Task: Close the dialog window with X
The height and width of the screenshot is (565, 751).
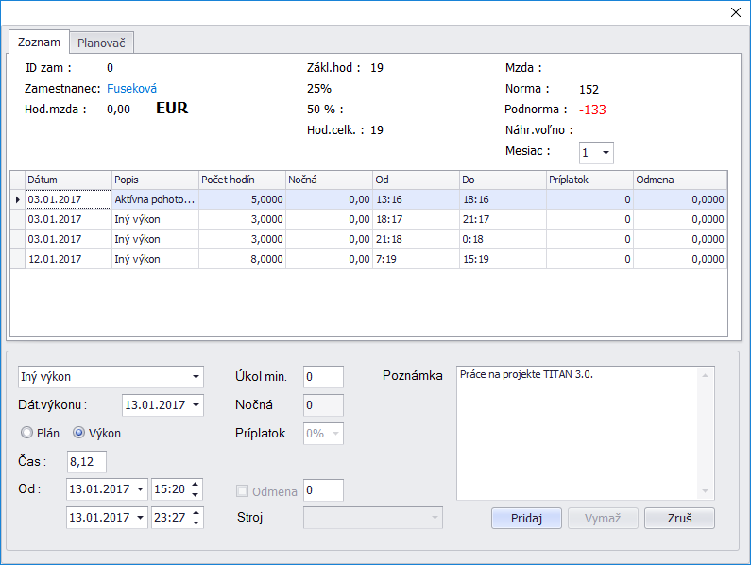Action: [x=736, y=11]
